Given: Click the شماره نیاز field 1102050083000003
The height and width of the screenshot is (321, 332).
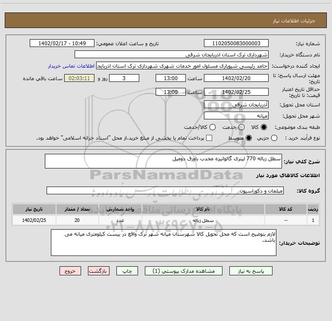Looking at the screenshot, I should click(236, 44).
